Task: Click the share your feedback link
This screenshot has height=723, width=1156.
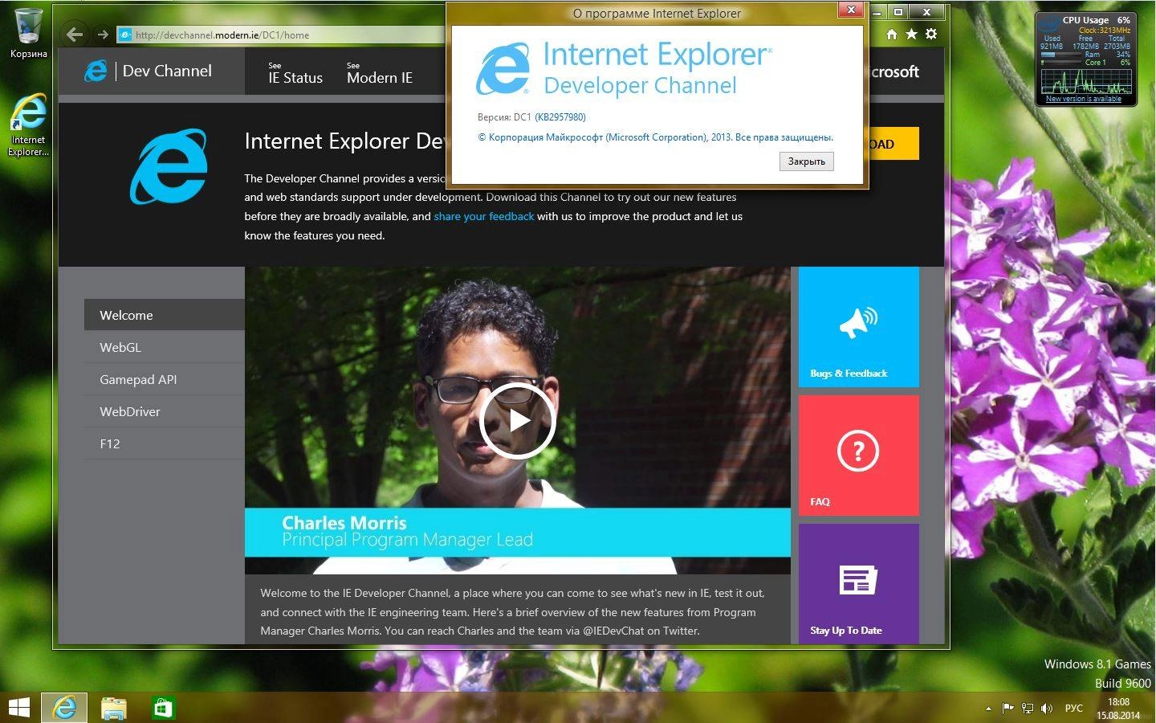Action: pyautogui.click(x=484, y=216)
